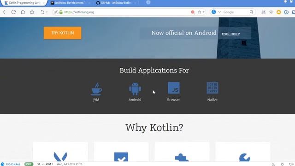Image resolution: width=295 pixels, height=166 pixels.
Task: Open the Why Kotlin card with checkmark icon
Action: [x=121, y=152]
